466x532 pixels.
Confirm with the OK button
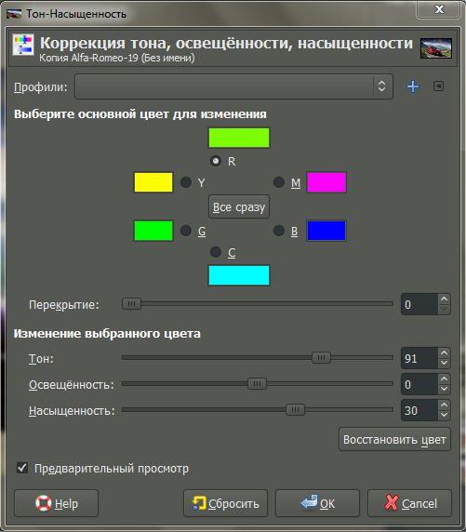[317, 503]
